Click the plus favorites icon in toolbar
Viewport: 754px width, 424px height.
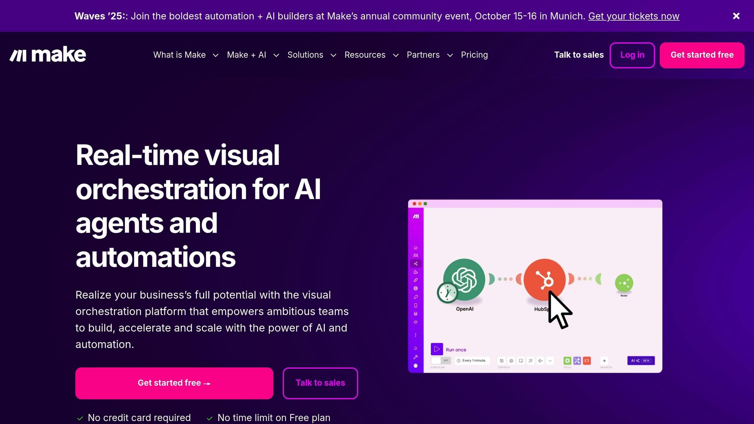(604, 361)
